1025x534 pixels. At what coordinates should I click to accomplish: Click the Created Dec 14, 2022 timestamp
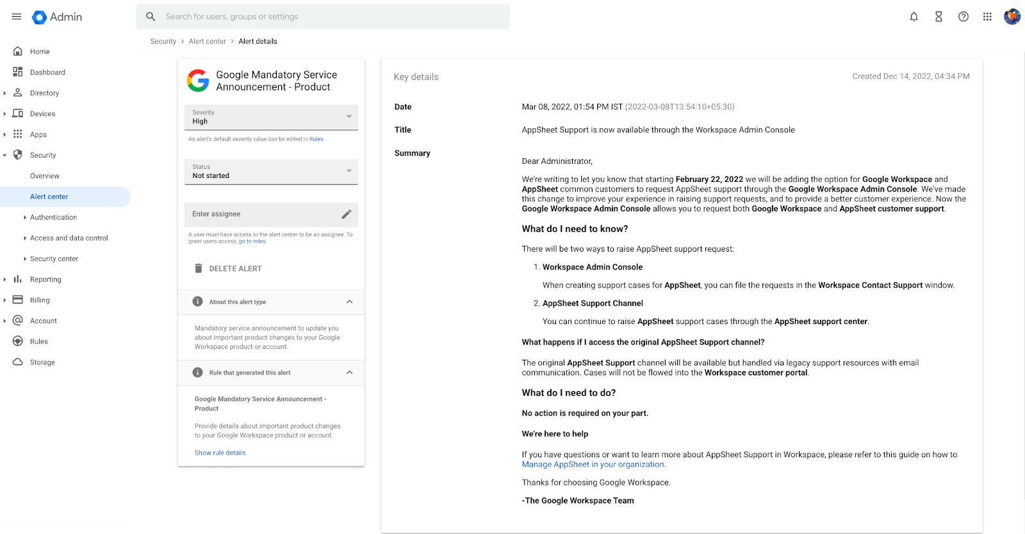click(911, 76)
